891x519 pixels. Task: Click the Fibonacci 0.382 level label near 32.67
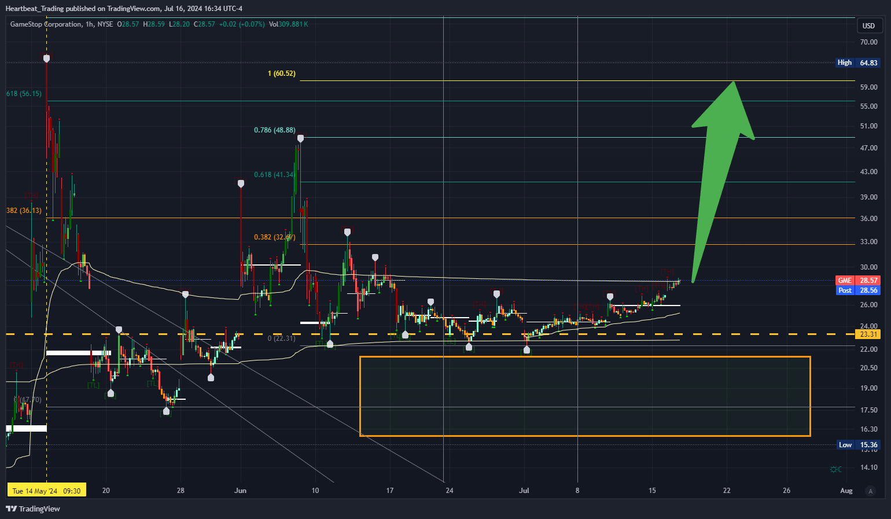pyautogui.click(x=275, y=237)
